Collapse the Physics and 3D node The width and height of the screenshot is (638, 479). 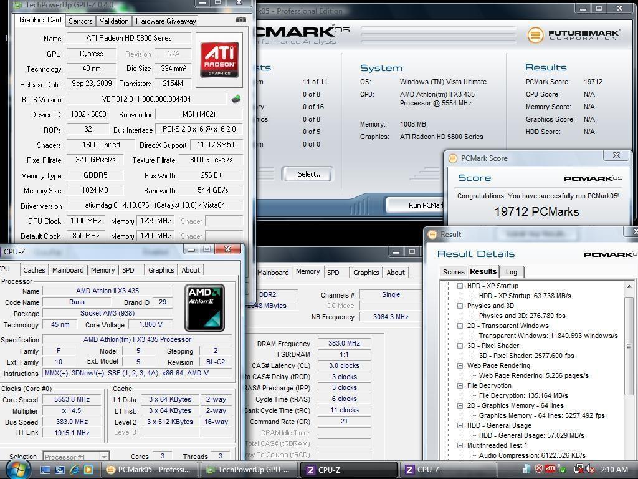[x=460, y=306]
